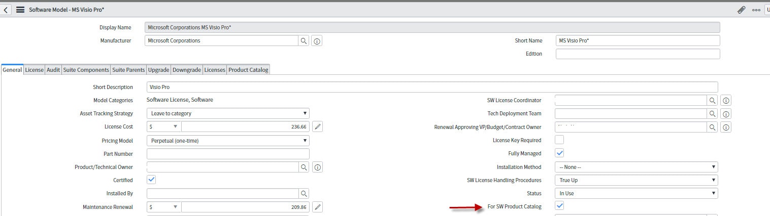Open the Suite Parents tab
Viewport: 770px width, 216px height.
click(128, 70)
